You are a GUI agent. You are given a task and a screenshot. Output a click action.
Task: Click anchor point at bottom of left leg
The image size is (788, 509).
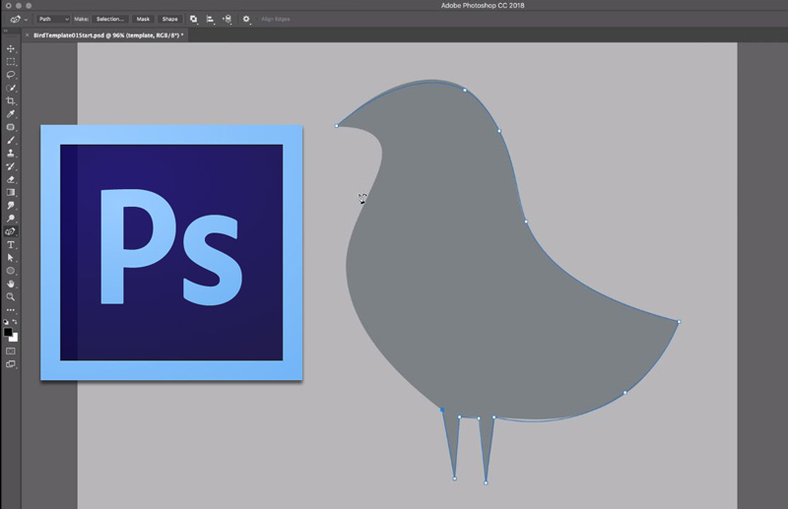(455, 478)
